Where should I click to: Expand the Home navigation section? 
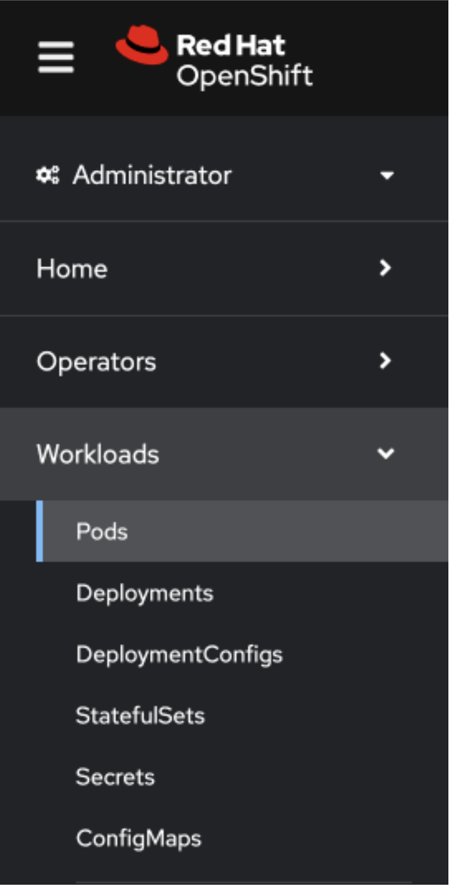pos(224,269)
